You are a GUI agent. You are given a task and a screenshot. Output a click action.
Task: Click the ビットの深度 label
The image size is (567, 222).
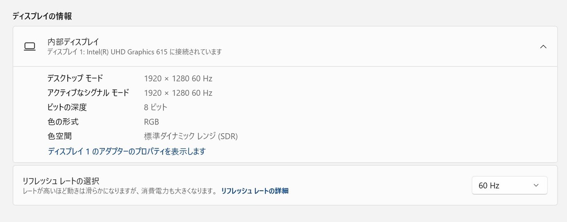point(67,107)
